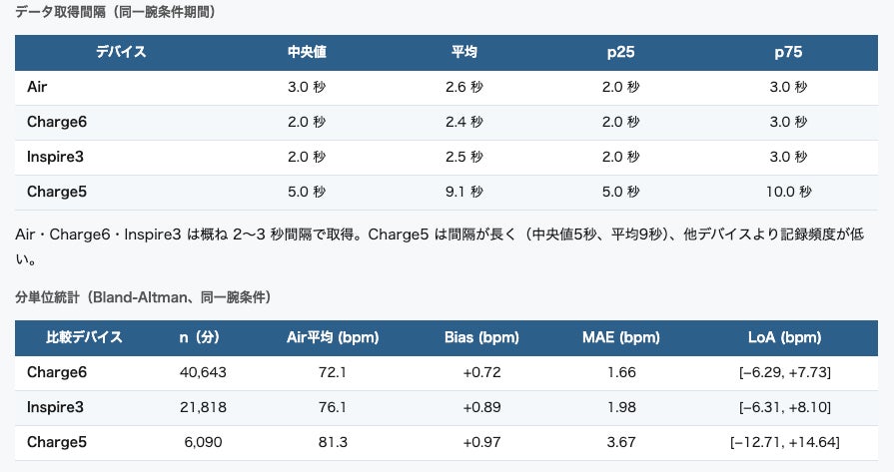Select the 10.0 秒 p75 cell
Viewport: 894px width, 472px height.
788,192
